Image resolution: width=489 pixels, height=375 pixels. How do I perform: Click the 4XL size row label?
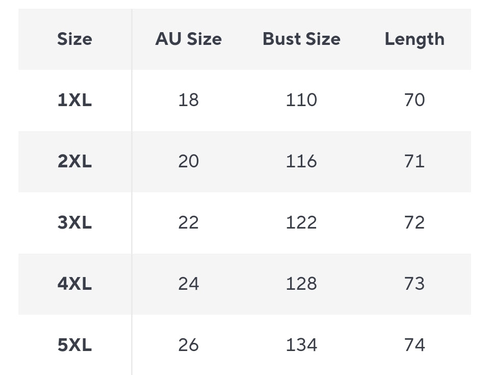[74, 284]
